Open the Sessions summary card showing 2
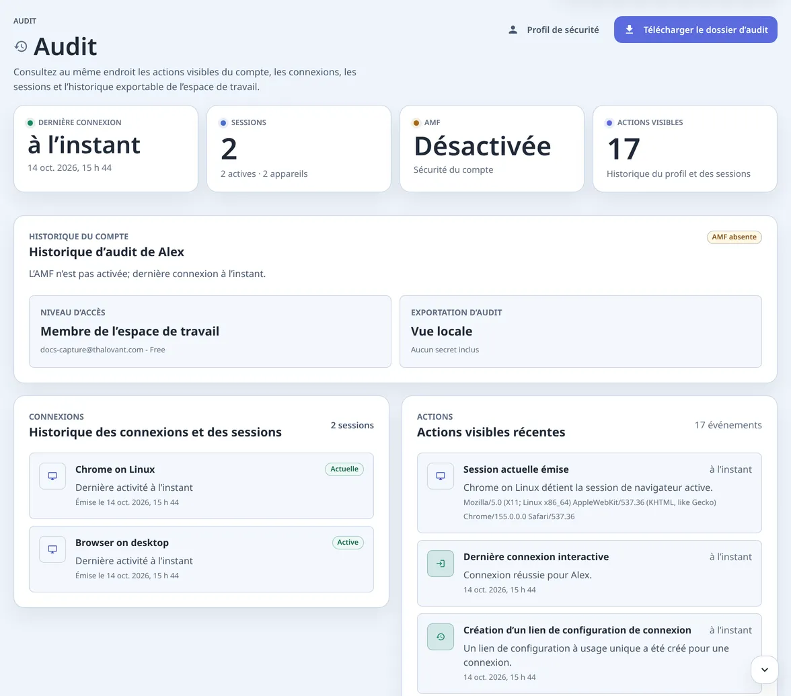The height and width of the screenshot is (696, 791). pos(299,148)
